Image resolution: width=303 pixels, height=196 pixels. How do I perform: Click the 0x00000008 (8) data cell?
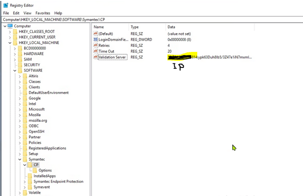[x=179, y=39]
